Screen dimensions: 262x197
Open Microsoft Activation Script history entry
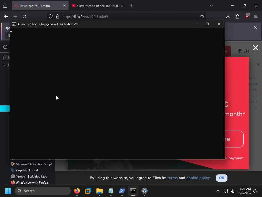click(x=31, y=164)
